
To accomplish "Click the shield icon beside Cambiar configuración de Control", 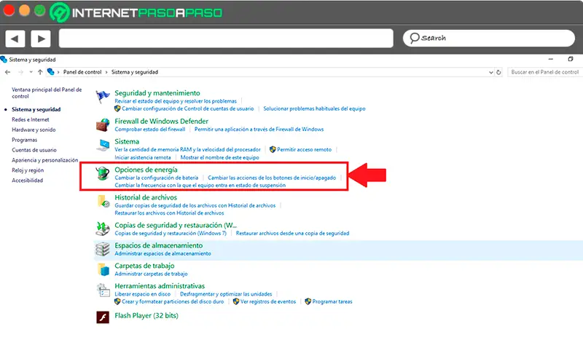I will [x=117, y=108].
